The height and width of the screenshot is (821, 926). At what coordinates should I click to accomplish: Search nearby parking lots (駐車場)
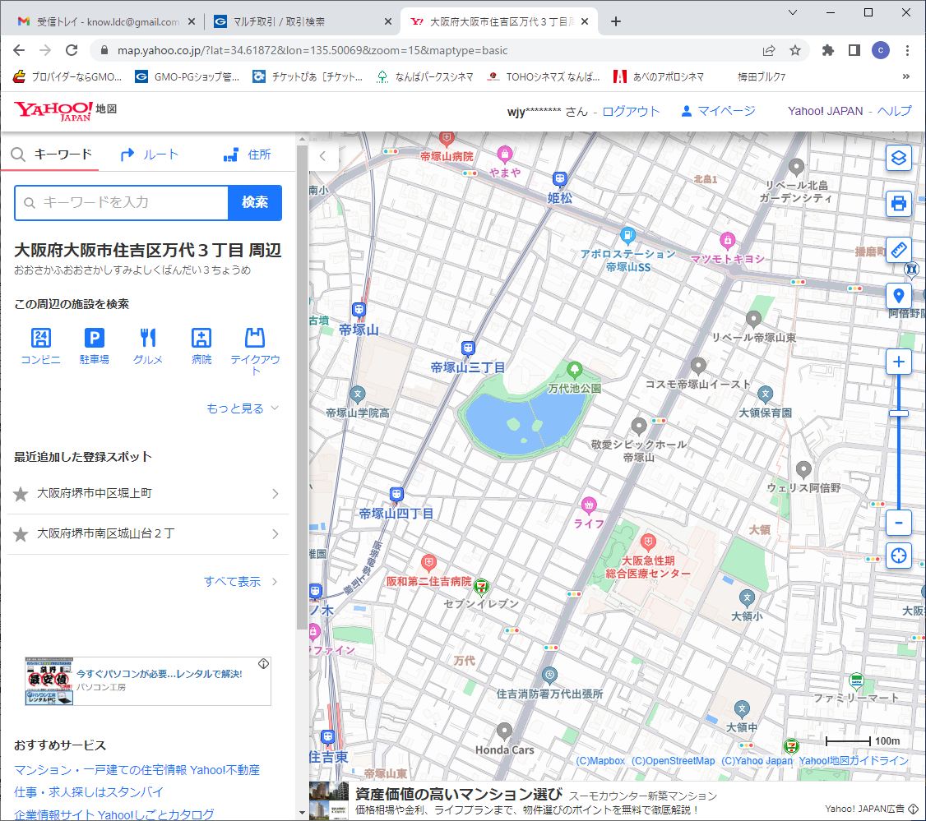pos(95,345)
